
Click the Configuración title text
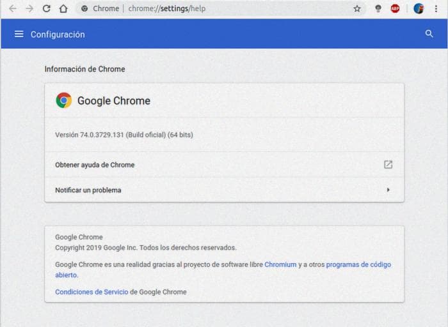click(x=58, y=34)
